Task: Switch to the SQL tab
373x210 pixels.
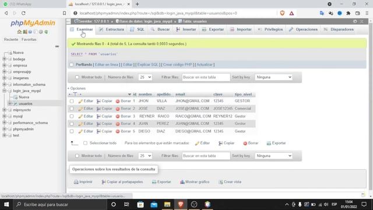Action: [138, 30]
